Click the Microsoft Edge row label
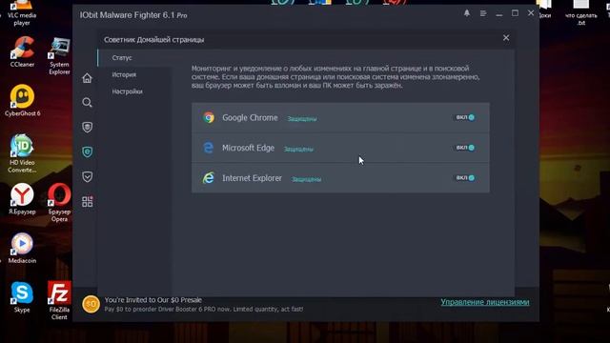The image size is (610, 343). (248, 148)
